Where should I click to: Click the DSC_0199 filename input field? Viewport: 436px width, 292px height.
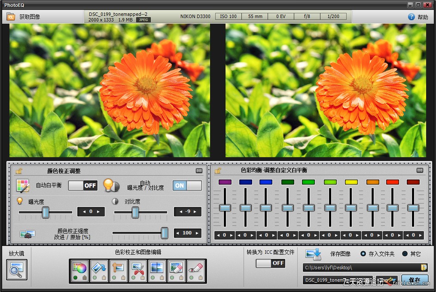[338, 280]
